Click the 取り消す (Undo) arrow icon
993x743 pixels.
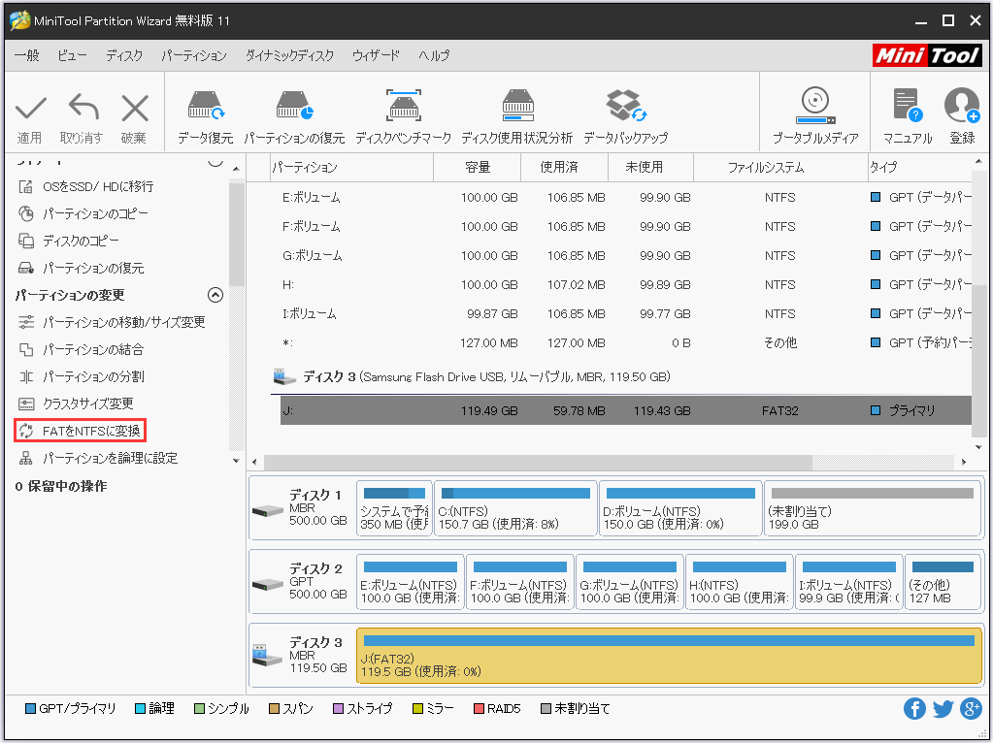point(83,110)
